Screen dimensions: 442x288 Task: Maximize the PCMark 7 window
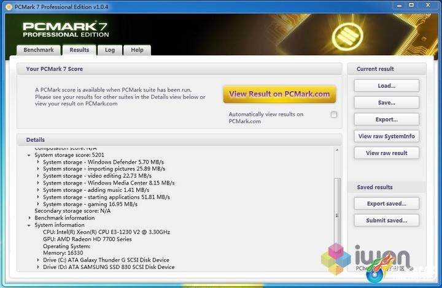(x=411, y=6)
